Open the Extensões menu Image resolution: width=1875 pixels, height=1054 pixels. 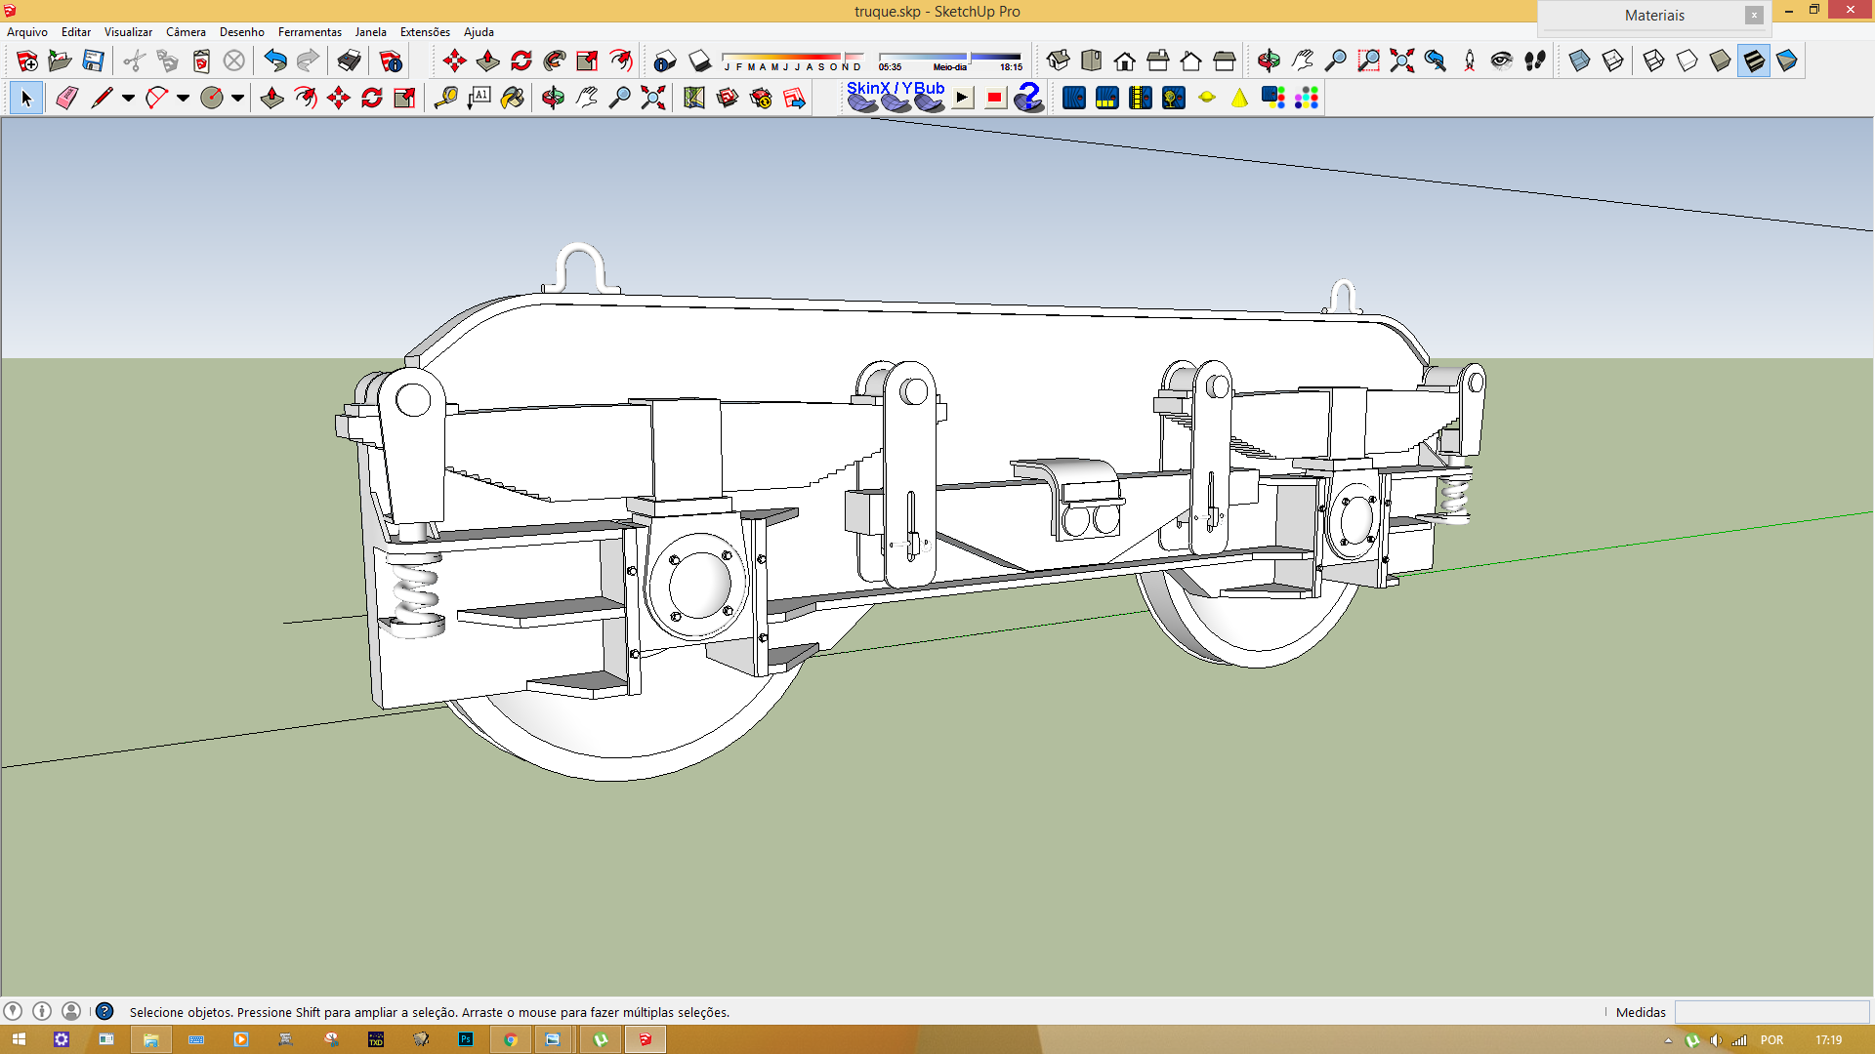point(425,32)
